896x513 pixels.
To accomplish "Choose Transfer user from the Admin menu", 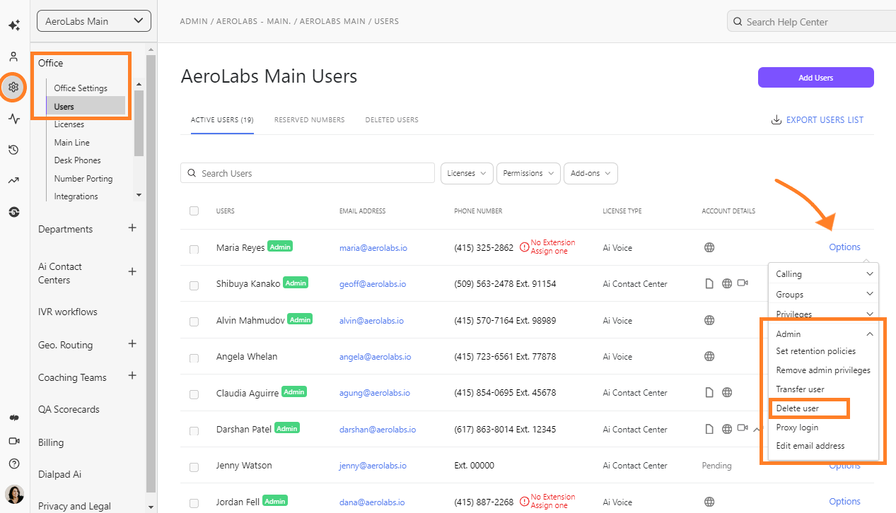I will click(800, 389).
